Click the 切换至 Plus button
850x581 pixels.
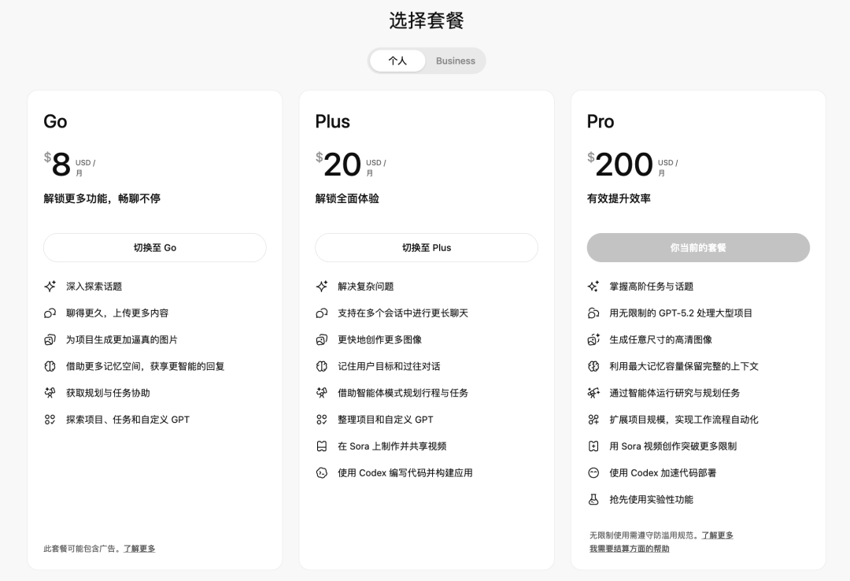pos(427,248)
